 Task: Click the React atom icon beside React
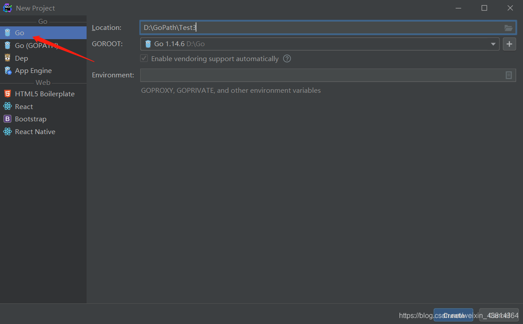point(7,106)
